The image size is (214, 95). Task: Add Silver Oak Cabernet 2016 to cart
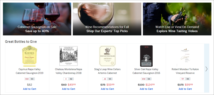[146, 89]
